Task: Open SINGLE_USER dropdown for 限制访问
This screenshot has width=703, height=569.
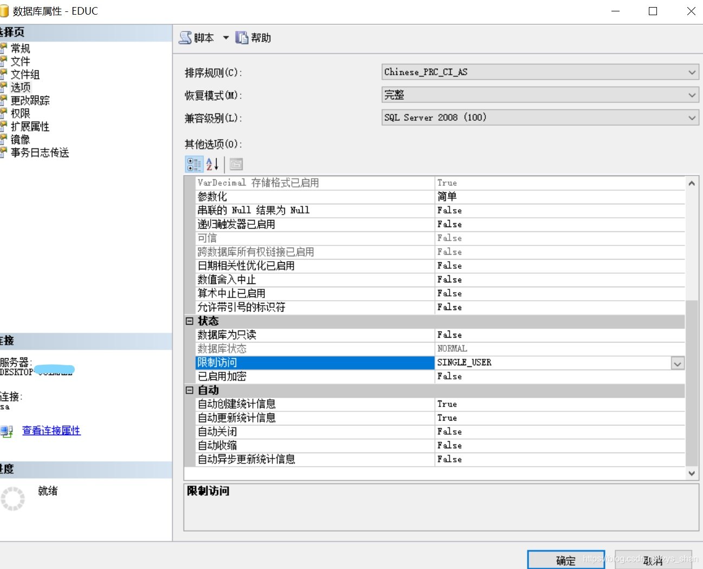Action: click(x=678, y=363)
